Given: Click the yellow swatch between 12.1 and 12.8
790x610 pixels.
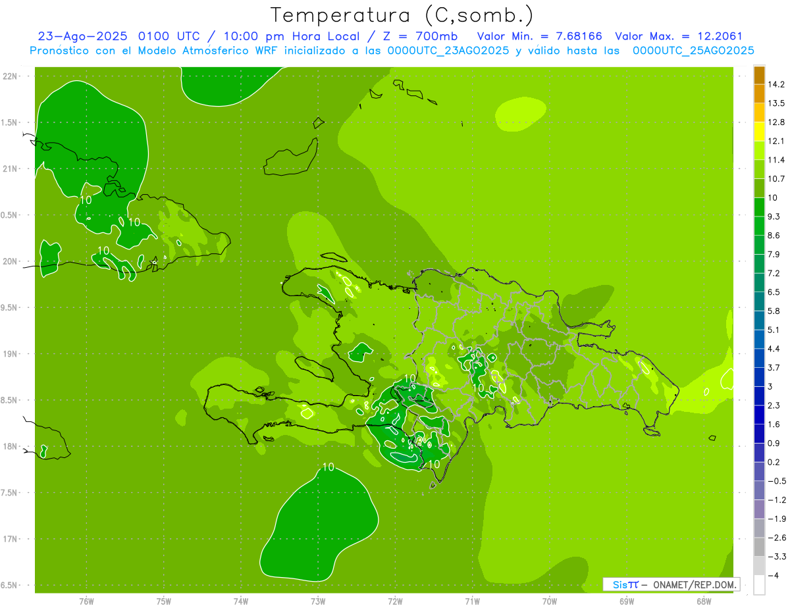Looking at the screenshot, I should (x=759, y=132).
